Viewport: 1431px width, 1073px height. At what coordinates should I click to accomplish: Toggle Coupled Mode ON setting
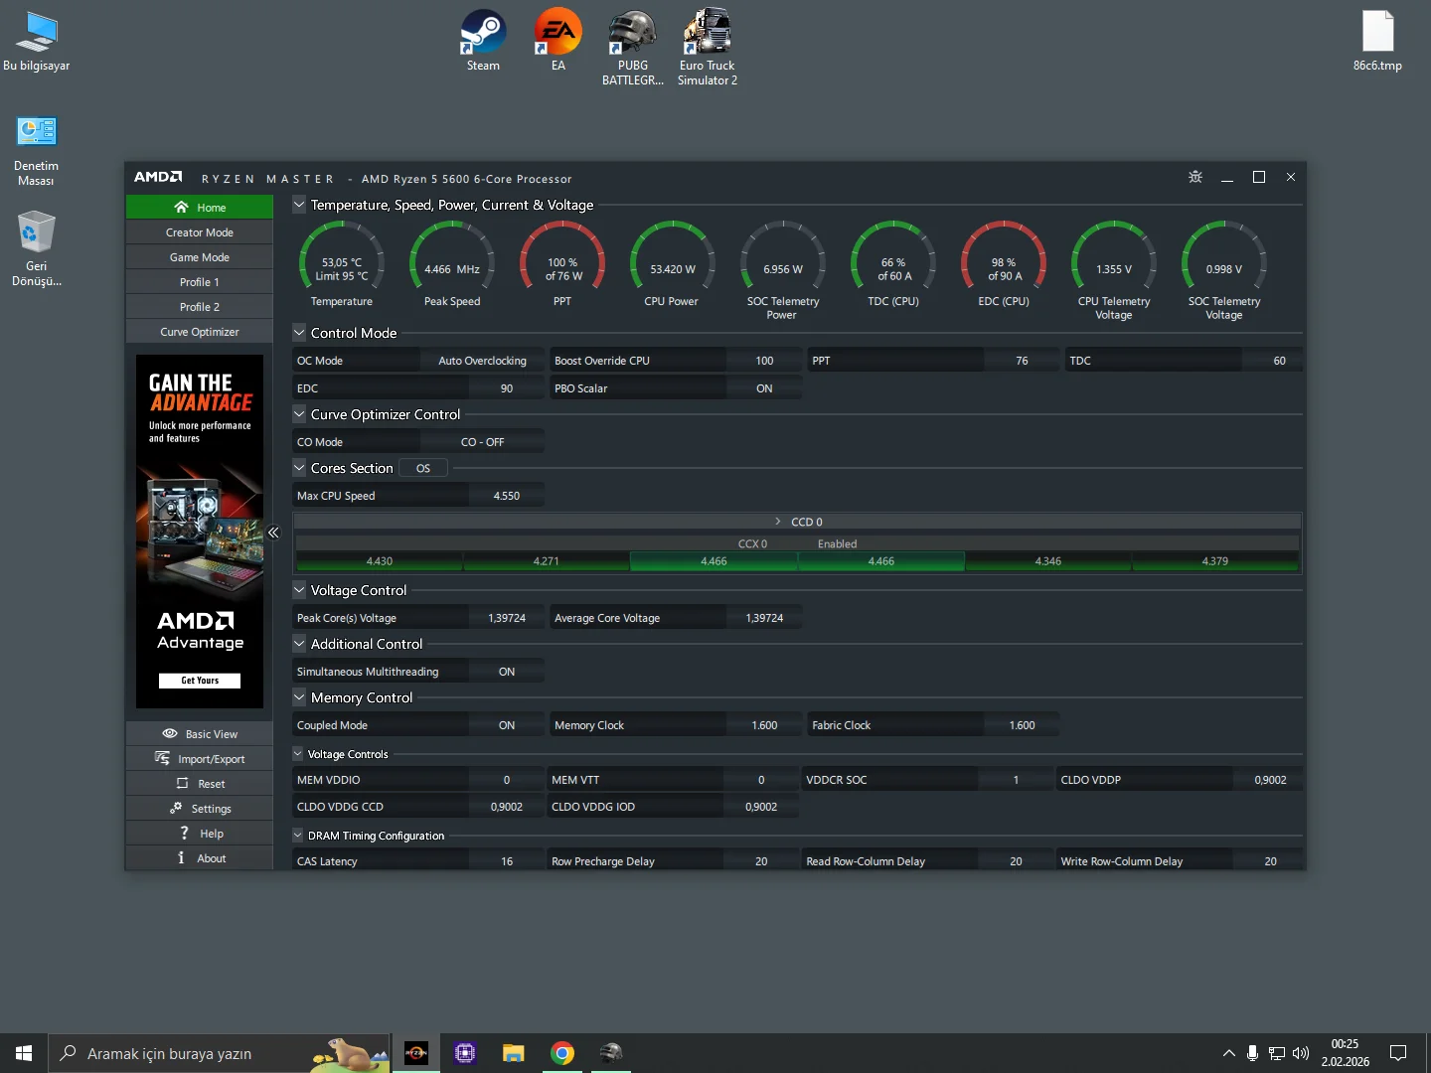point(506,725)
